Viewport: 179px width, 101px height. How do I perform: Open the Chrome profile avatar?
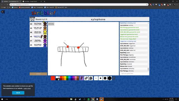[174, 4]
